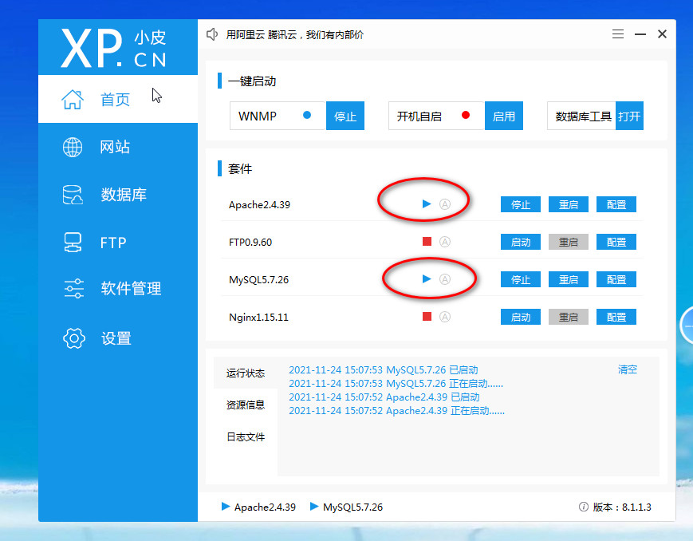Stop MySQL5.7.26
Screen dimensions: 693x541
coord(521,279)
